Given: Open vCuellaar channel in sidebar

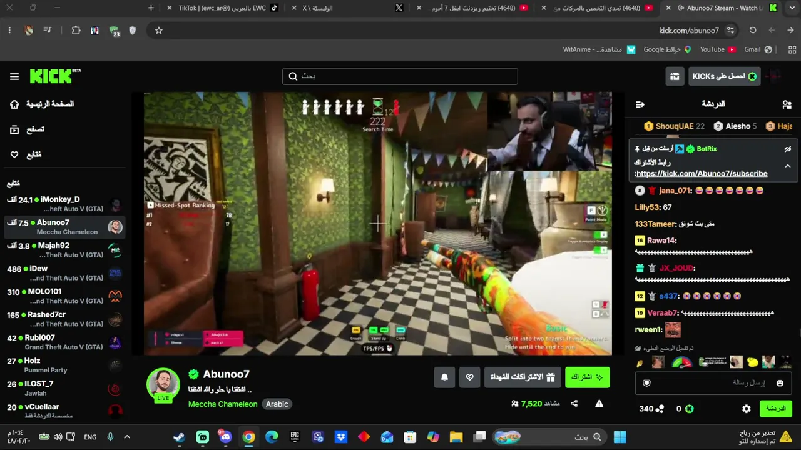Looking at the screenshot, I should click(x=64, y=411).
